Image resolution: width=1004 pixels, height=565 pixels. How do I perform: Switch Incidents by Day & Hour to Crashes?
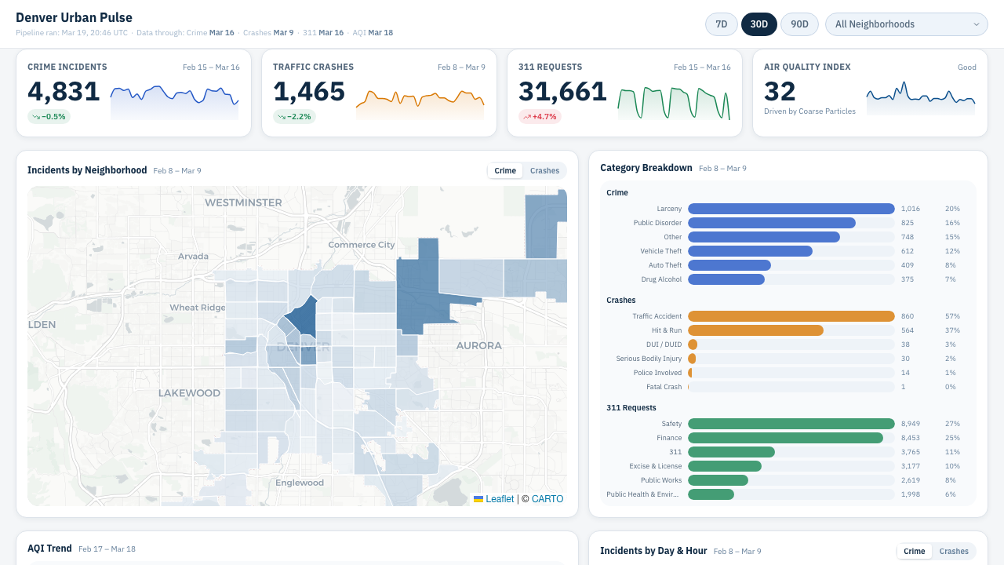(x=954, y=551)
